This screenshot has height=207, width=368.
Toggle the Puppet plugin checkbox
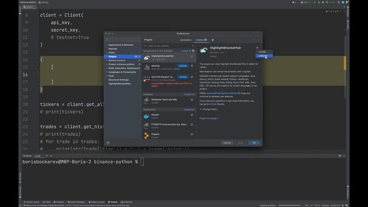point(191,134)
